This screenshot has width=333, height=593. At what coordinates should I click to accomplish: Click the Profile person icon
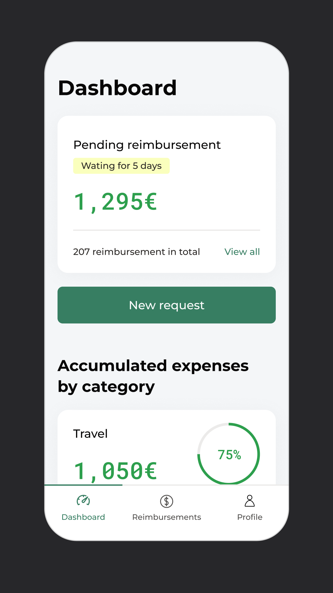[x=249, y=501]
